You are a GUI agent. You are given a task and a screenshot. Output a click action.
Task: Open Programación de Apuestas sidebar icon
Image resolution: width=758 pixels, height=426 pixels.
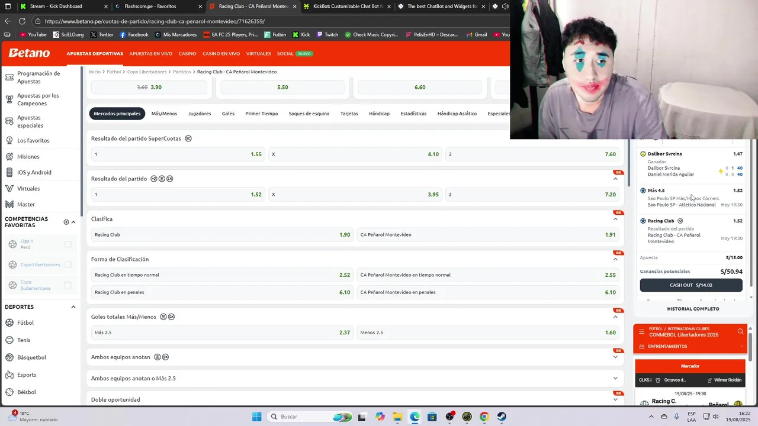pyautogui.click(x=9, y=78)
